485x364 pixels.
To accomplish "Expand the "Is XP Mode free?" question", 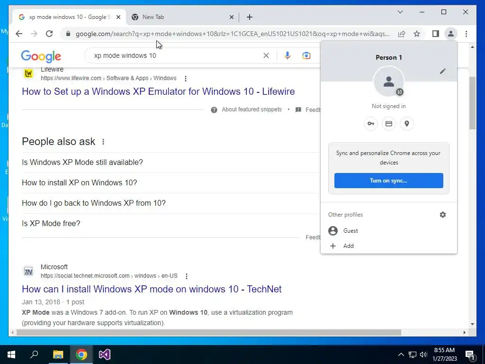I will tap(171, 224).
